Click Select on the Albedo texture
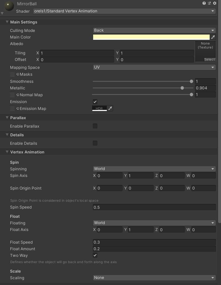Viewport: 221px width, 285px height. tap(209, 60)
